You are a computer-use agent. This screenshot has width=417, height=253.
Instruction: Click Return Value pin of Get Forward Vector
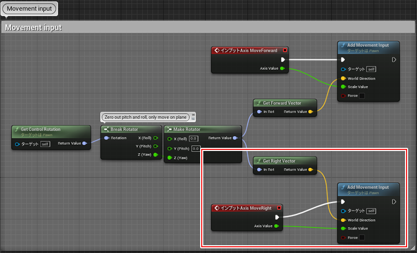(311, 111)
